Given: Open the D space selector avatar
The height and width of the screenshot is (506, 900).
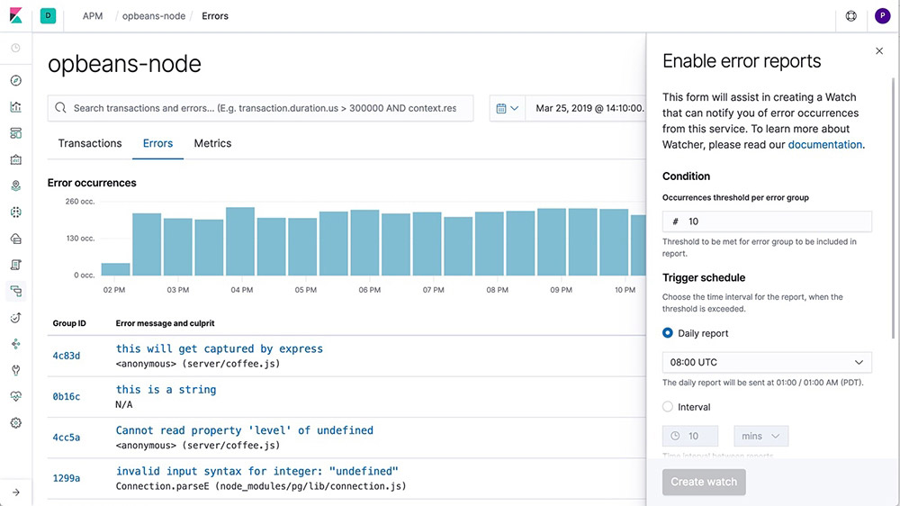Looking at the screenshot, I should [x=49, y=16].
